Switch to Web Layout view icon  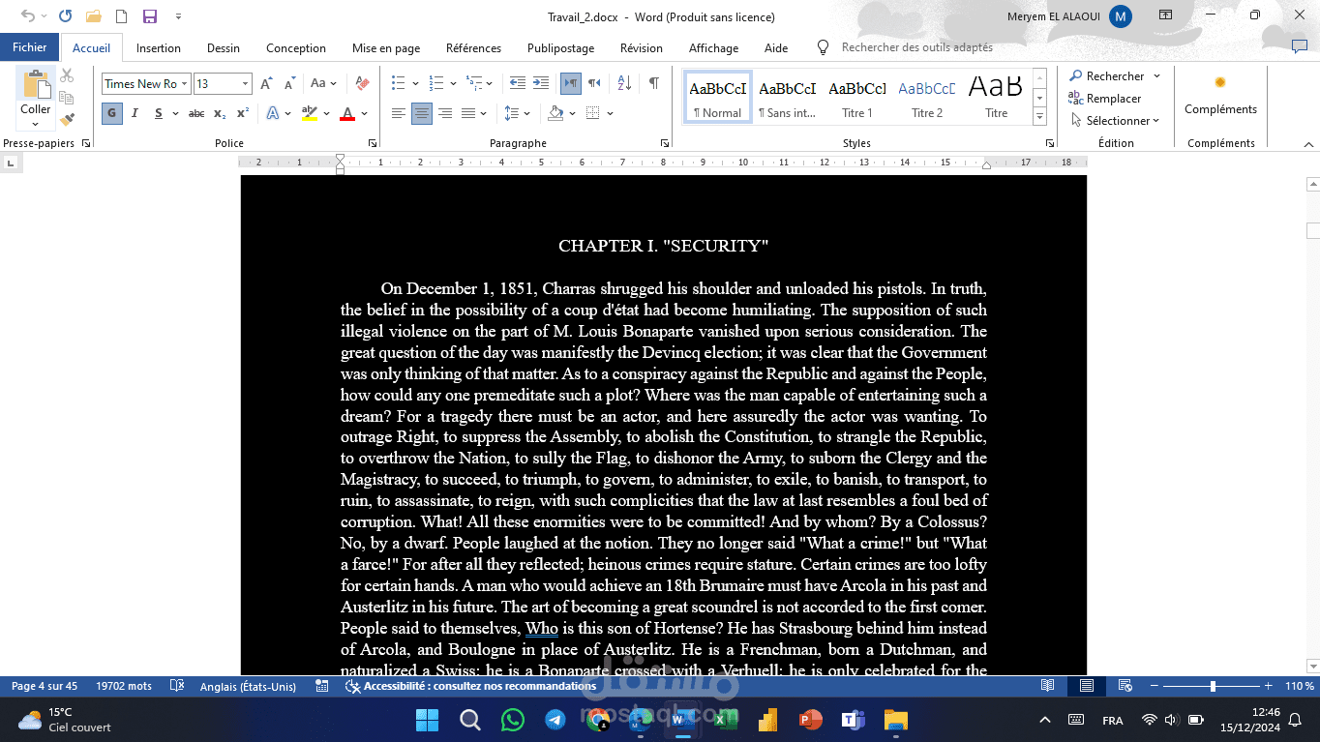pos(1125,686)
